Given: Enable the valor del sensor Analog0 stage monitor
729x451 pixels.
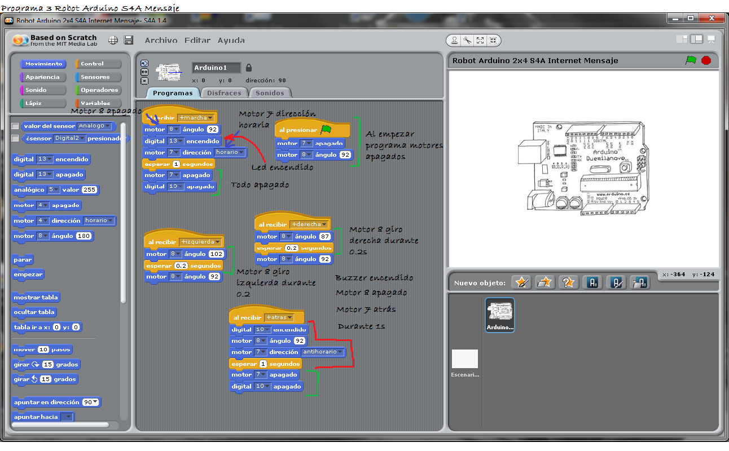Looking at the screenshot, I should click(x=15, y=126).
